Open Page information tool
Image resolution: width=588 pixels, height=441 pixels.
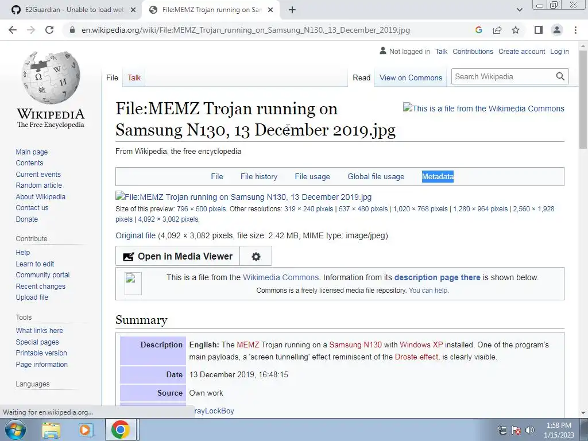click(x=41, y=364)
